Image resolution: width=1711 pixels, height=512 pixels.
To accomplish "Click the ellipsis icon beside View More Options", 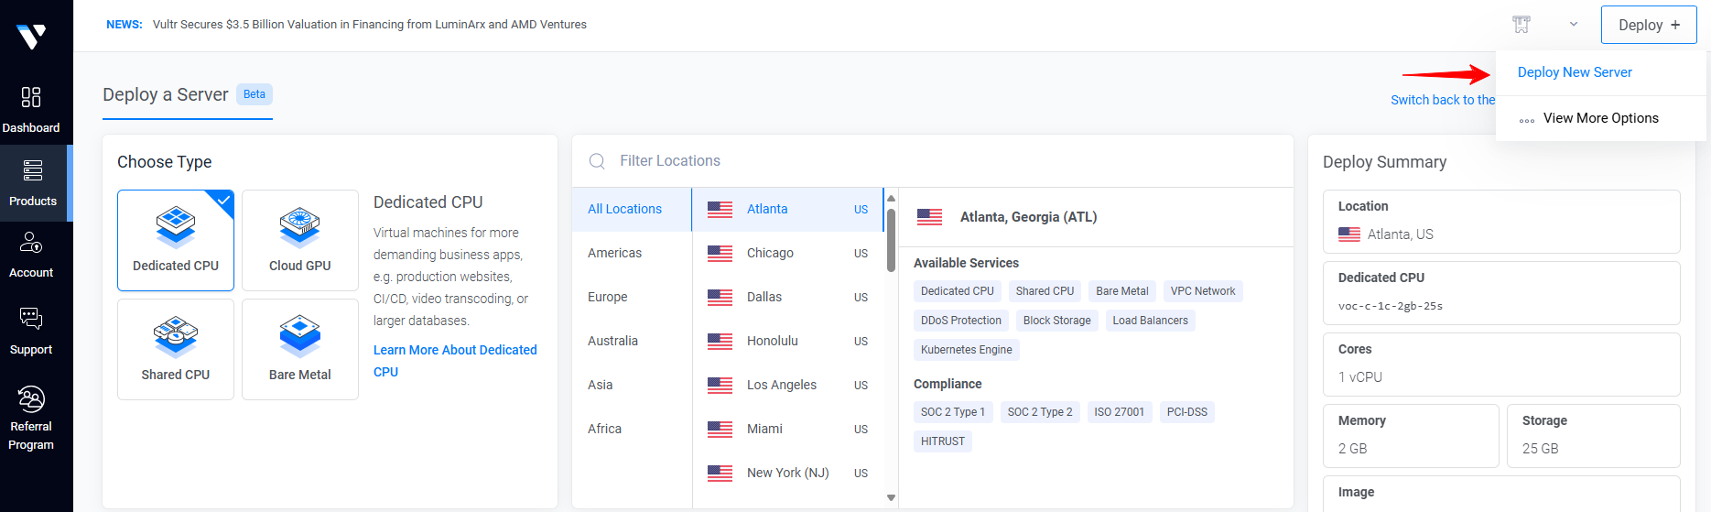I will tap(1527, 121).
